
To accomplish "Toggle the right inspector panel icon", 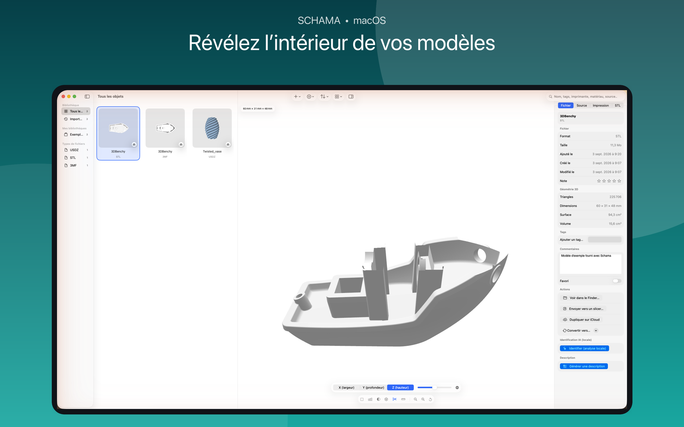I will 351,96.
